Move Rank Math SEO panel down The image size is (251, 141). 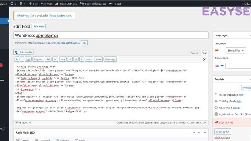[x=199, y=132]
